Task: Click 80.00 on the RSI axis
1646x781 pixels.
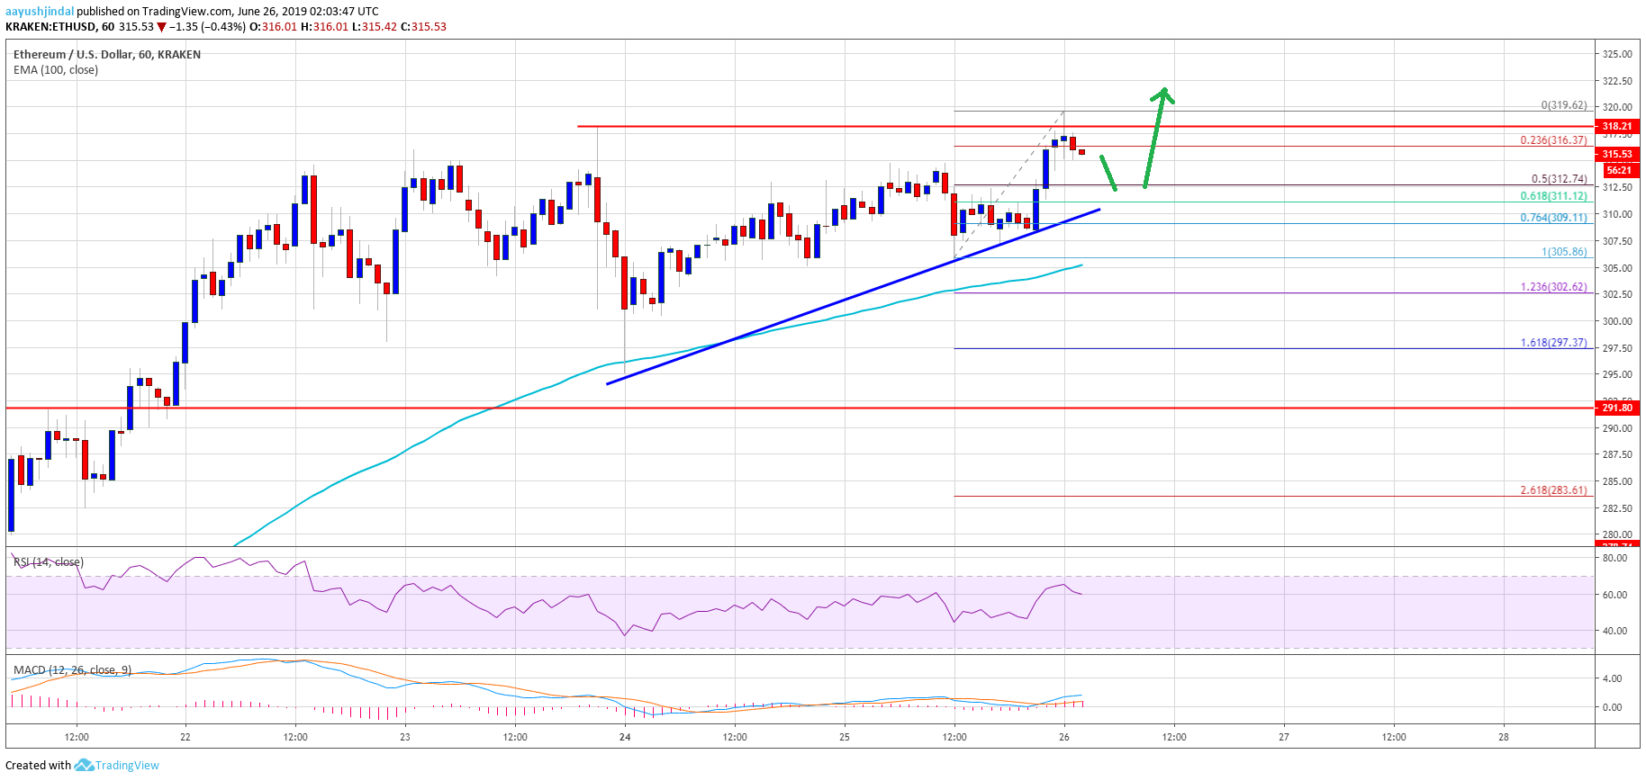Action: coord(1615,558)
